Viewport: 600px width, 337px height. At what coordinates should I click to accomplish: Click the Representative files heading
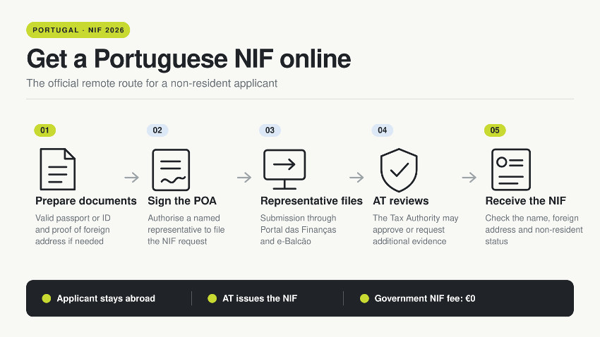(x=311, y=201)
